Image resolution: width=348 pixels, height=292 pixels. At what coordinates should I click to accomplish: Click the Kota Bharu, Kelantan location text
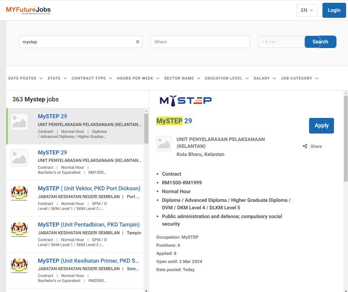[200, 154]
